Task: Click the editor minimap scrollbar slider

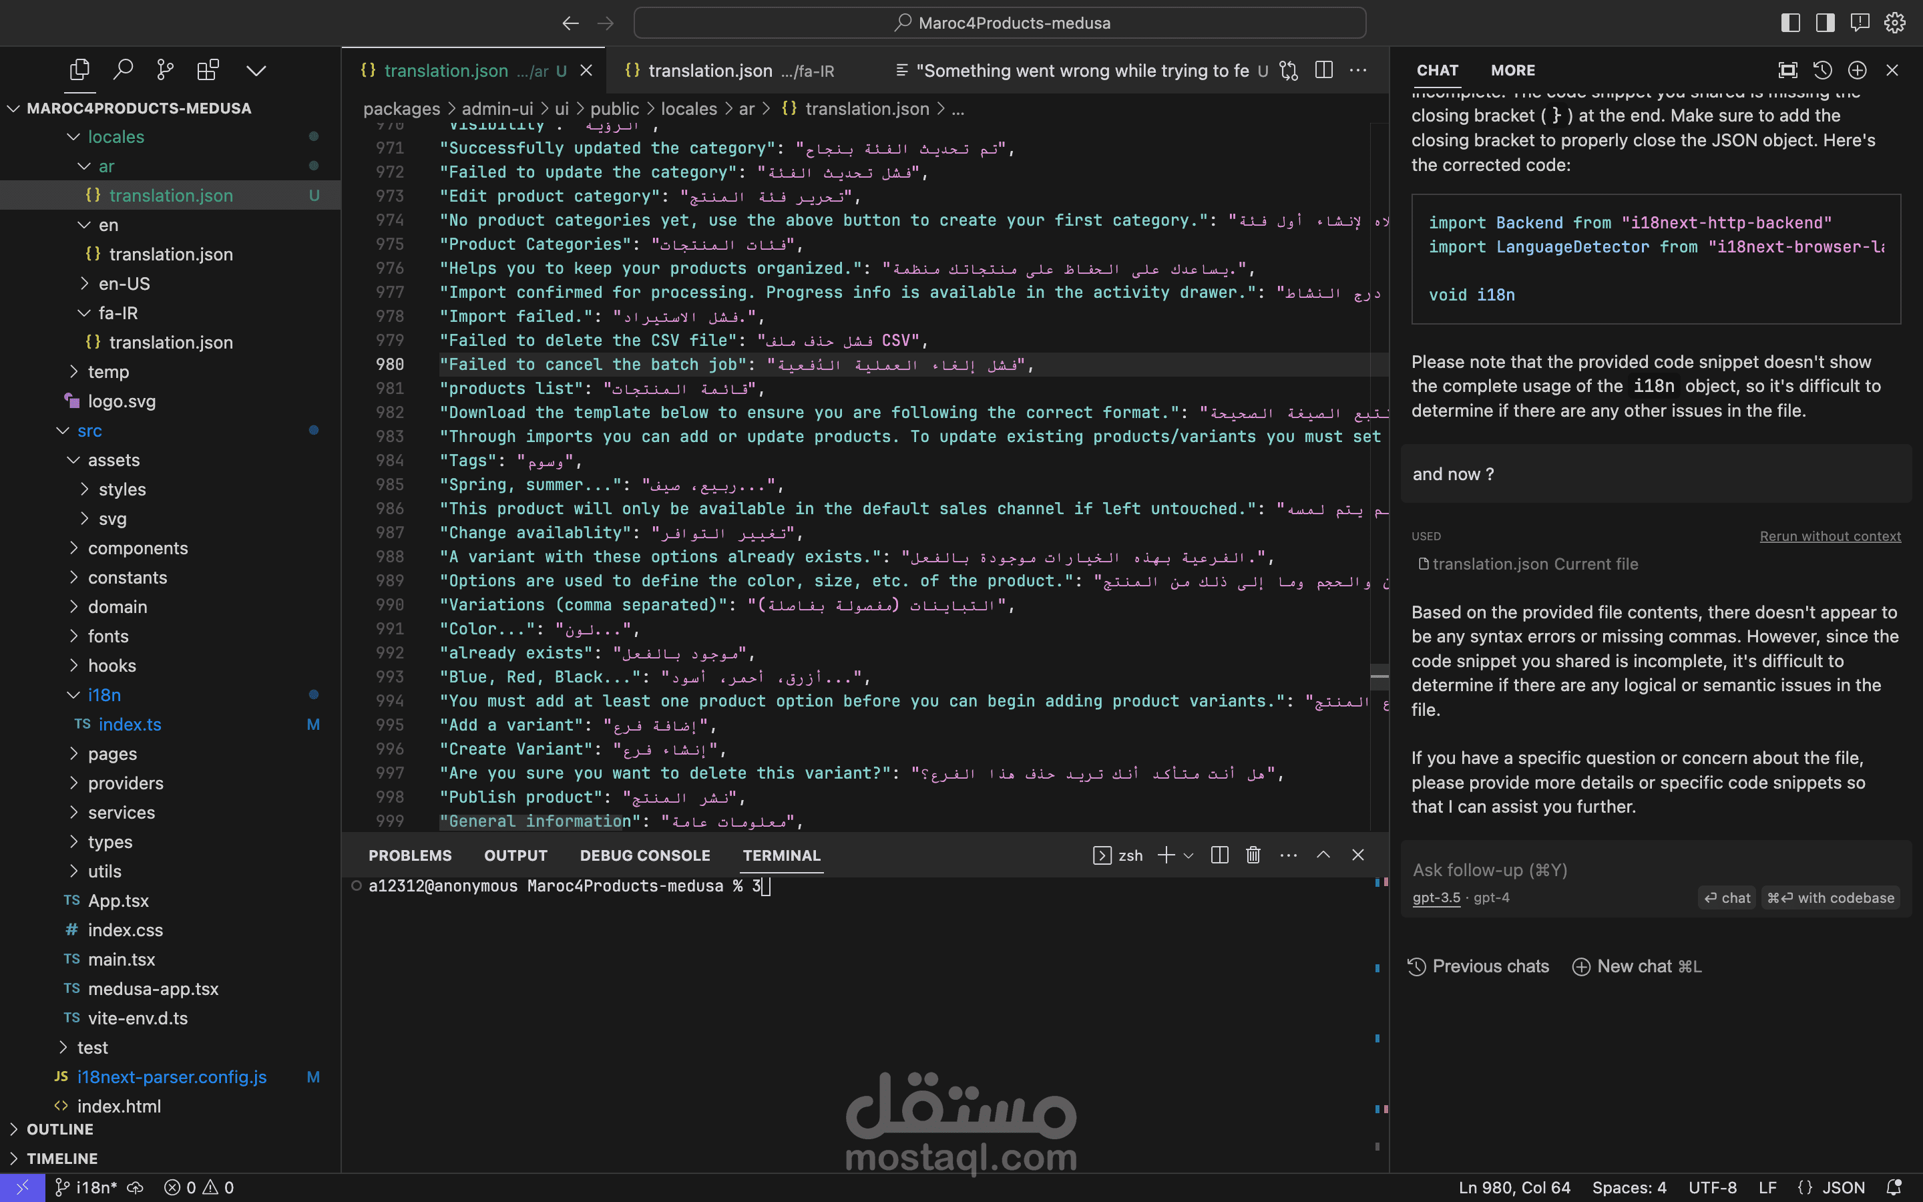Action: pos(1379,676)
